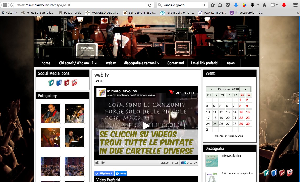Open In fondo all'anima album link
Viewport: 300px width, 182px height.
click(x=231, y=155)
